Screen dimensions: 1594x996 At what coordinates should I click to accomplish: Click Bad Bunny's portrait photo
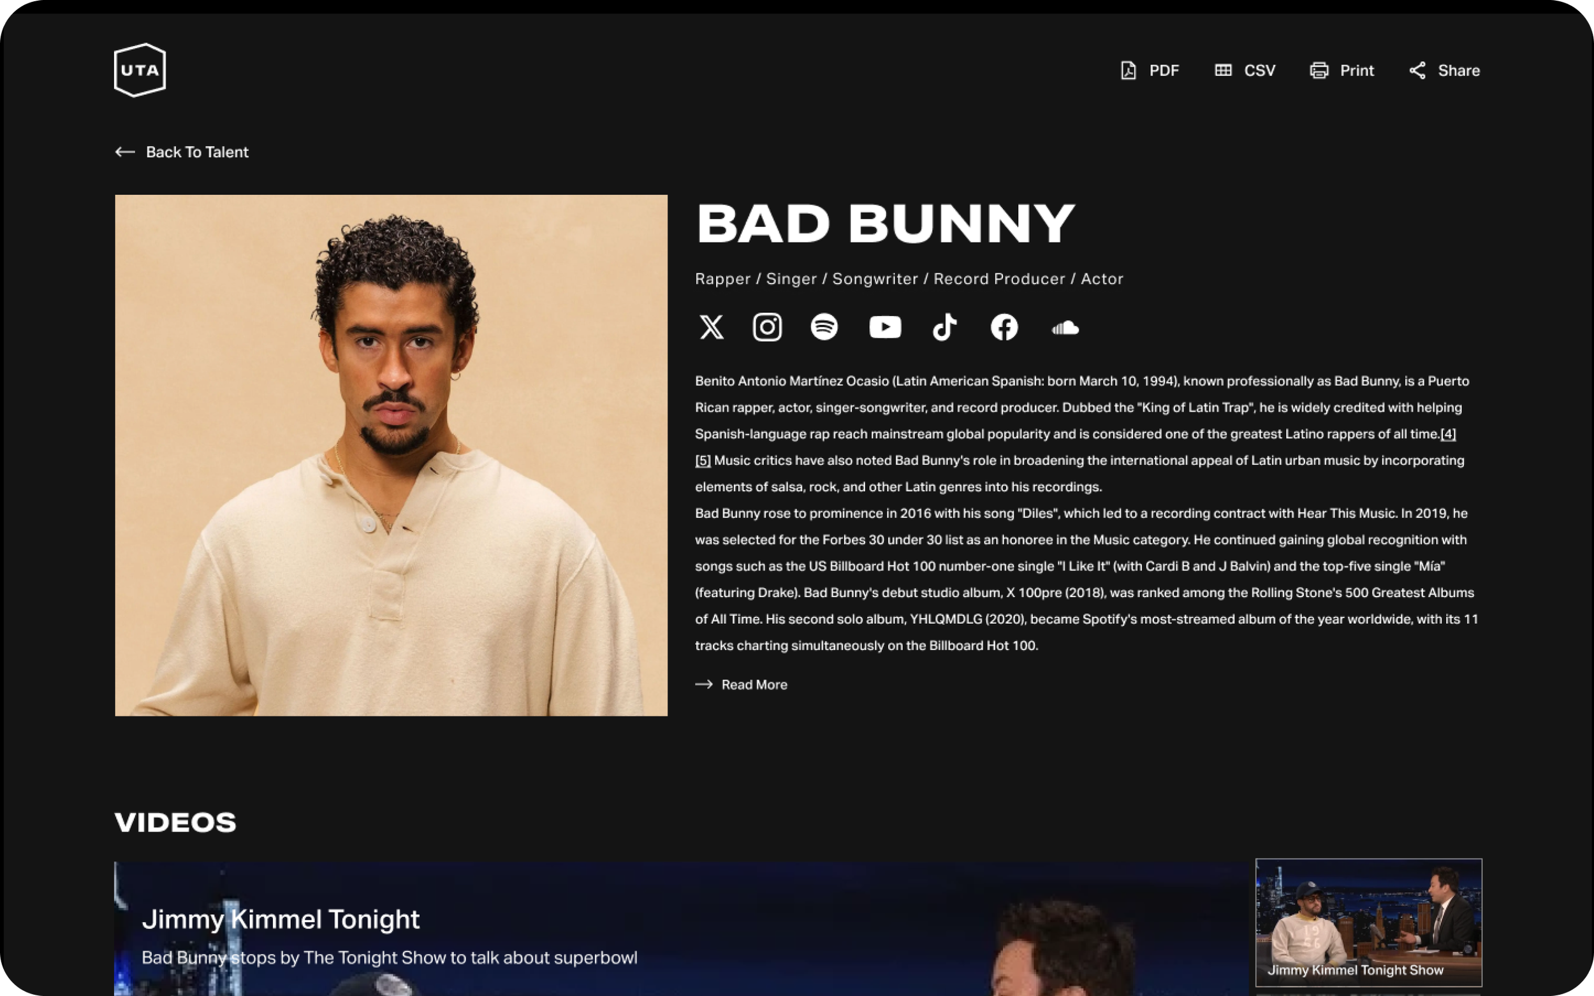391,455
